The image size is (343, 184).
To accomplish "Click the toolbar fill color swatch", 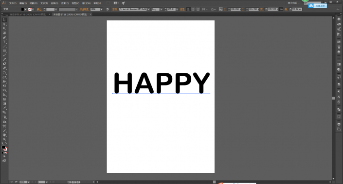I will 3,147.
